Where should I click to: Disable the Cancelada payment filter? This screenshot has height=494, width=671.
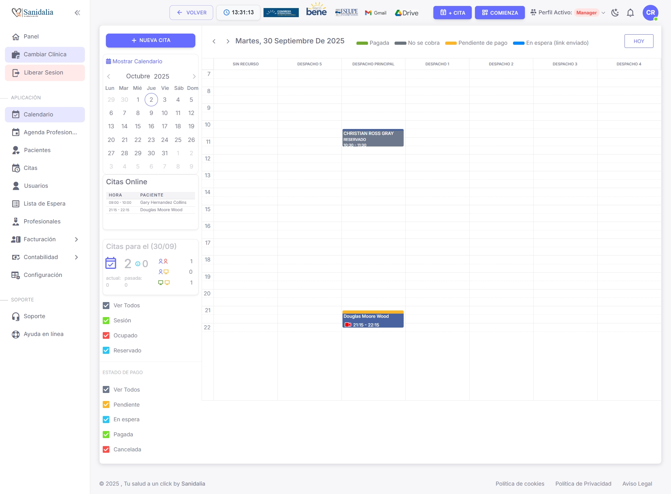106,449
